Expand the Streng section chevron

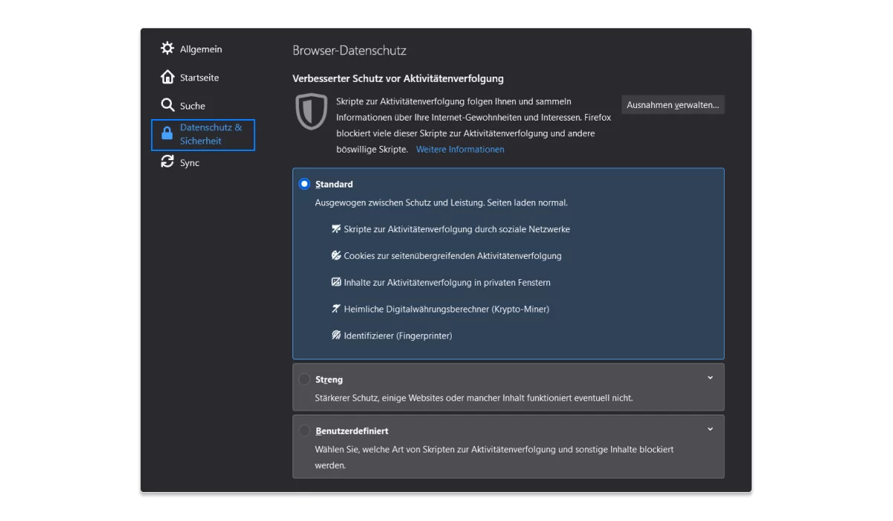(x=710, y=378)
